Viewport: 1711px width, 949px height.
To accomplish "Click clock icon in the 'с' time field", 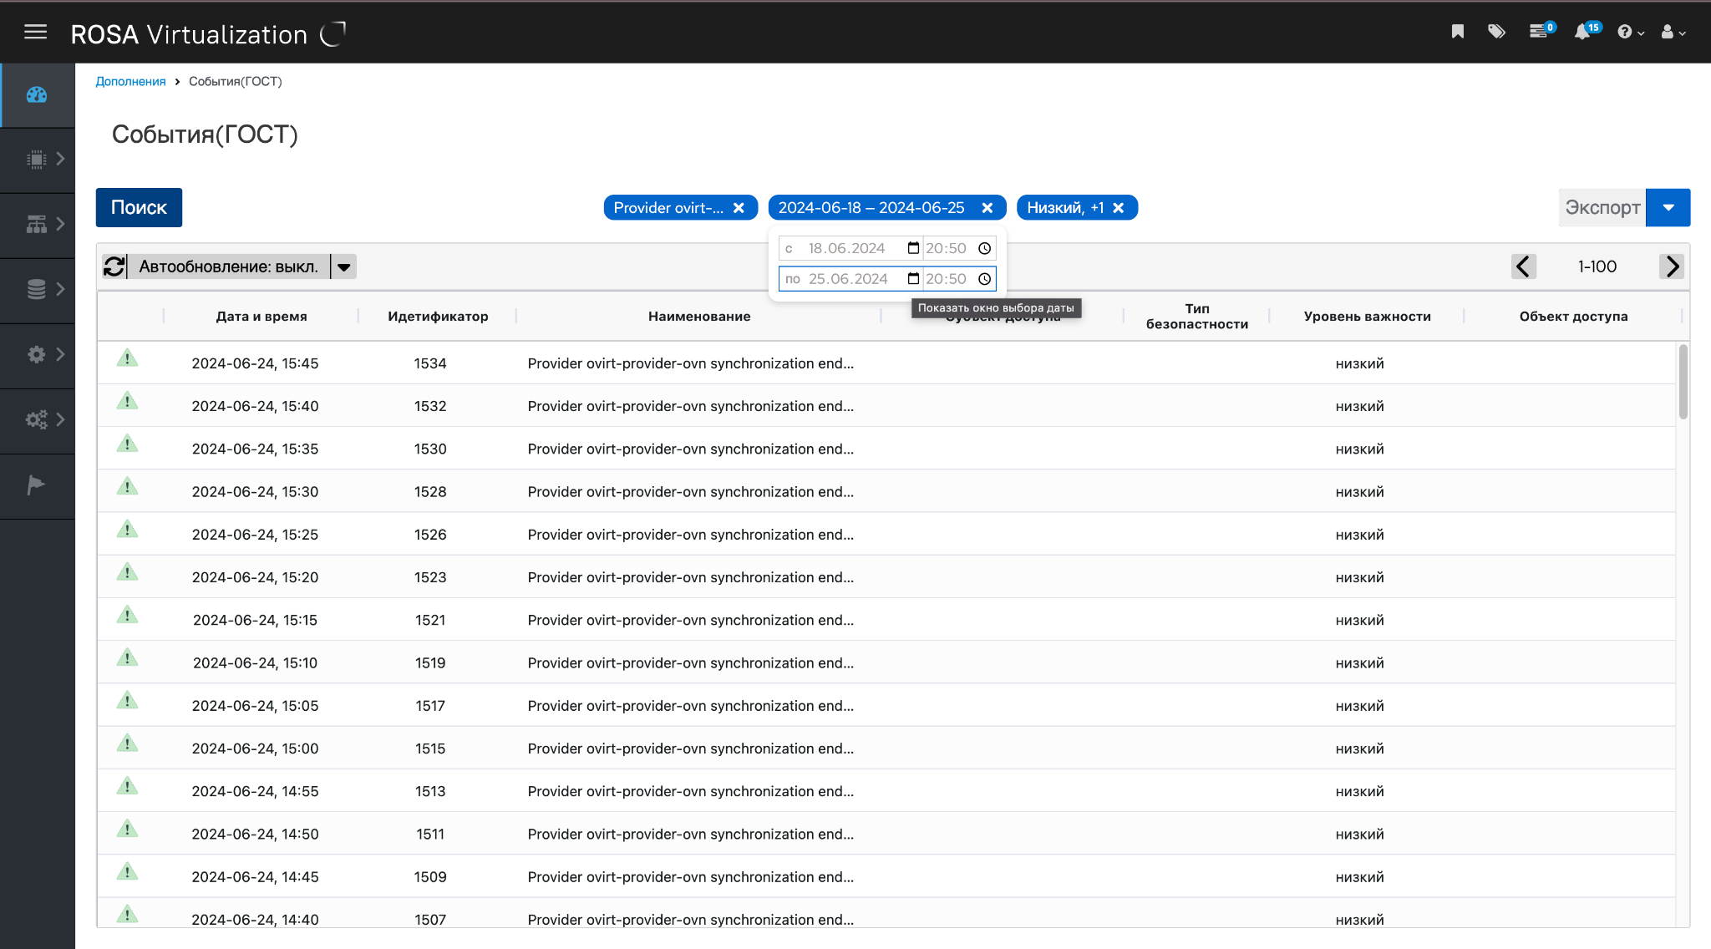I will click(x=985, y=248).
